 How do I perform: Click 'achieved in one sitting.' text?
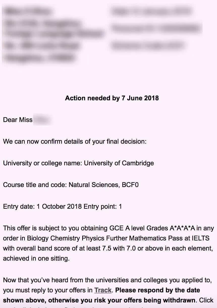tap(36, 258)
